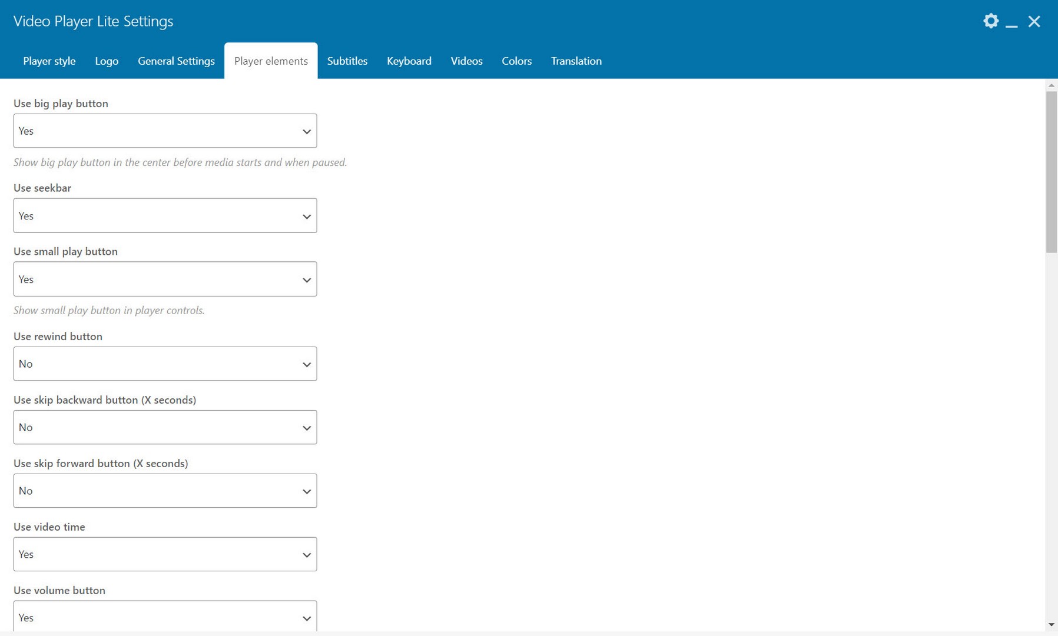Click the scrollbar down arrow

pyautogui.click(x=1051, y=625)
